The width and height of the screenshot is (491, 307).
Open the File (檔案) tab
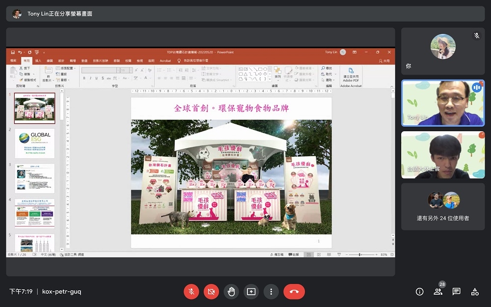(x=13, y=61)
